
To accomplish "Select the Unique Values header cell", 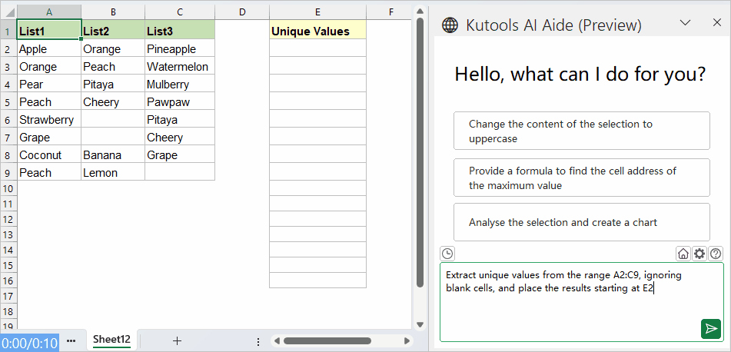I will tap(317, 32).
